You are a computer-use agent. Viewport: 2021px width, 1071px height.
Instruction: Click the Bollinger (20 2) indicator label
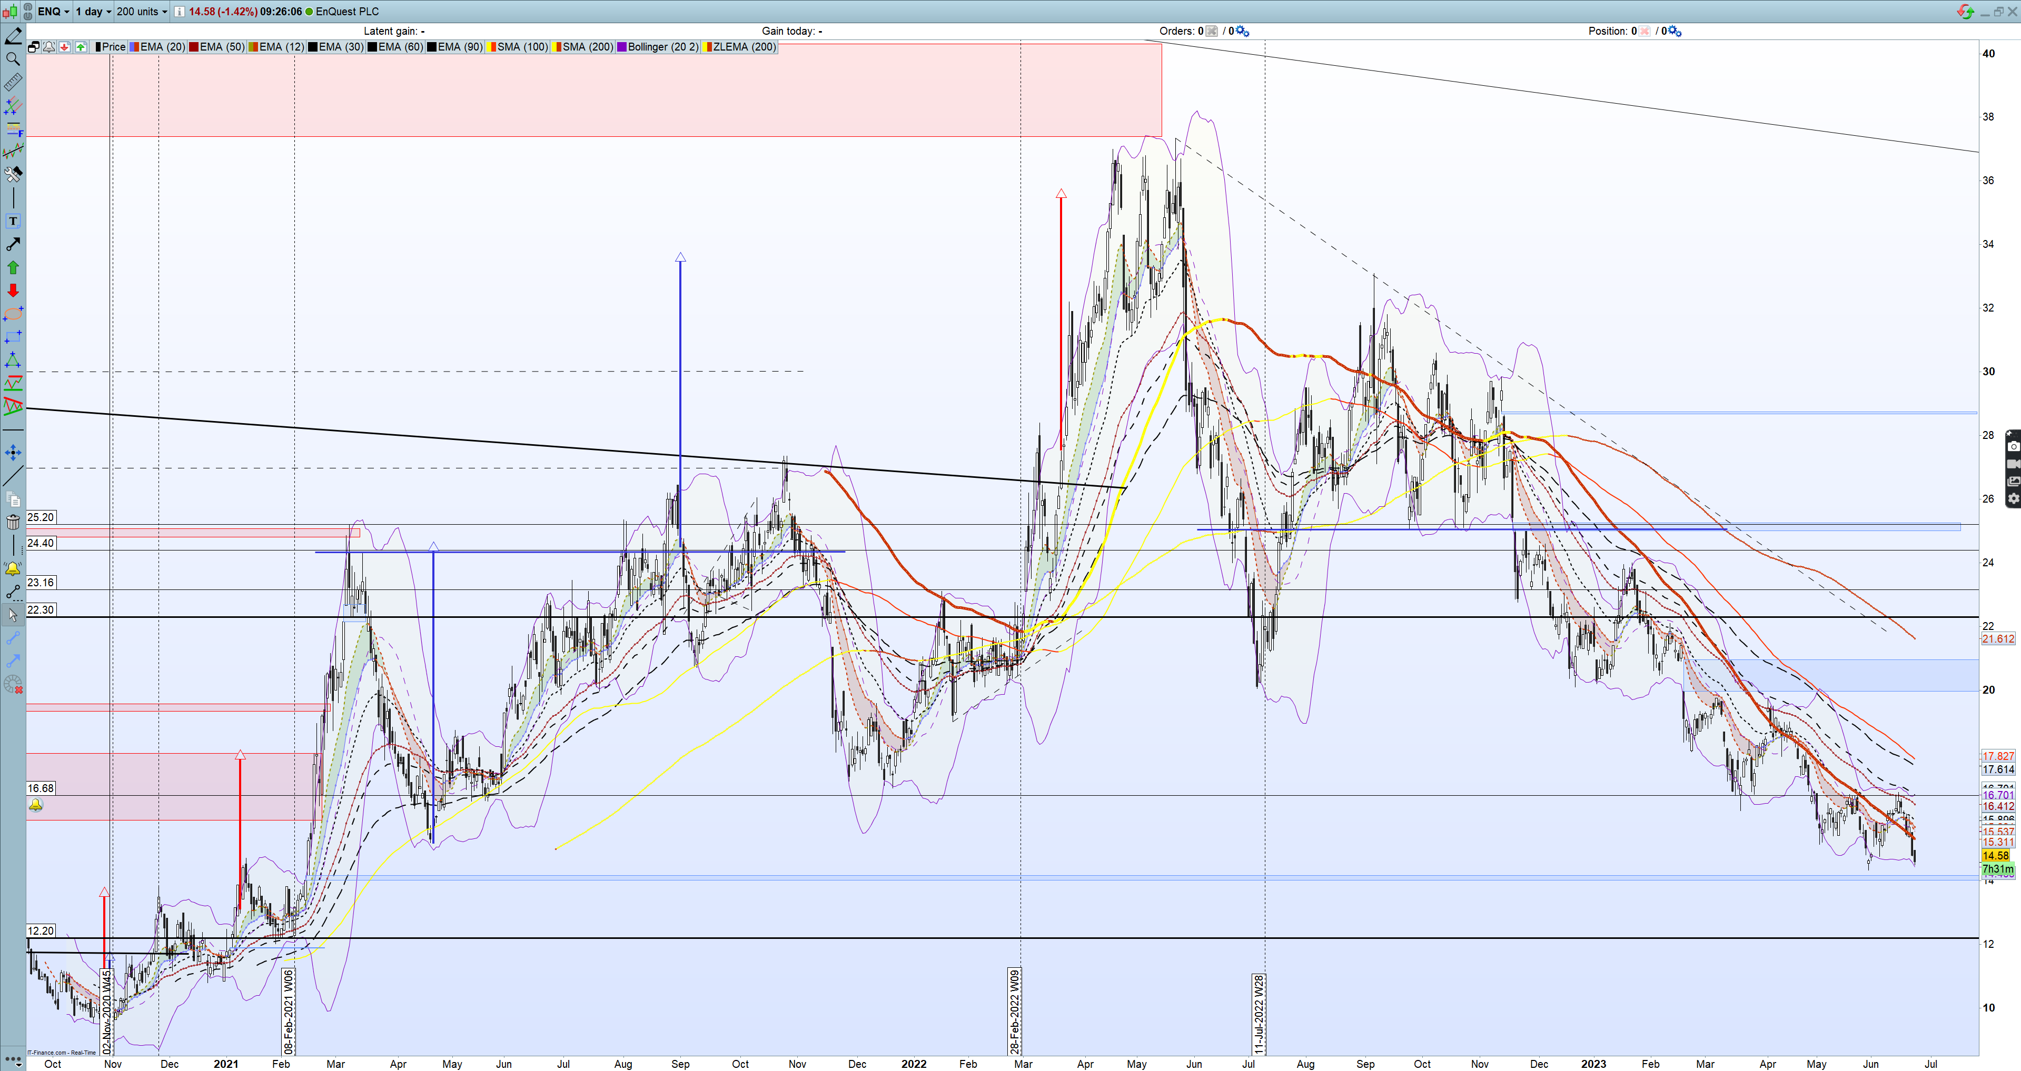click(658, 47)
